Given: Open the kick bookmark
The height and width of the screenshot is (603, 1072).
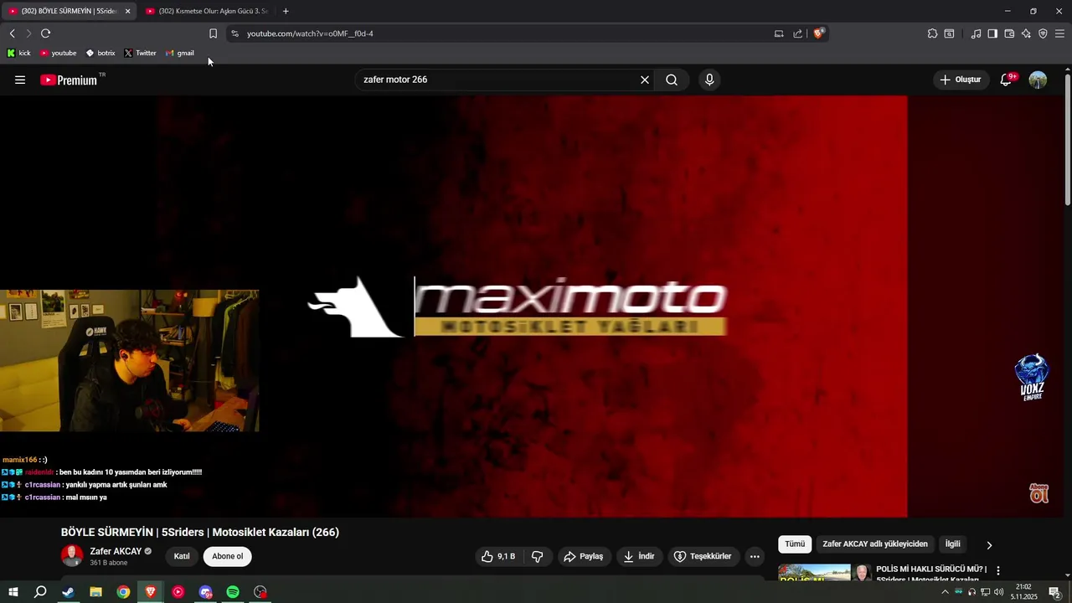Looking at the screenshot, I should [x=18, y=53].
